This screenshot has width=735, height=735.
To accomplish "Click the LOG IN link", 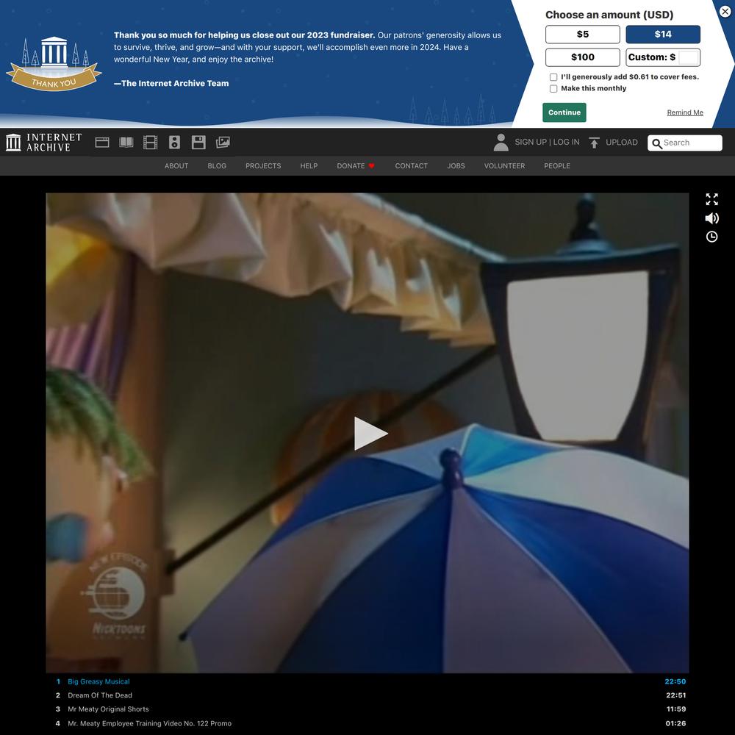I will pyautogui.click(x=566, y=142).
